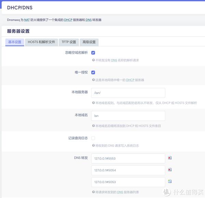The height and width of the screenshot is (198, 205).
Task: Click the 本地域名 label
Action: click(81, 115)
